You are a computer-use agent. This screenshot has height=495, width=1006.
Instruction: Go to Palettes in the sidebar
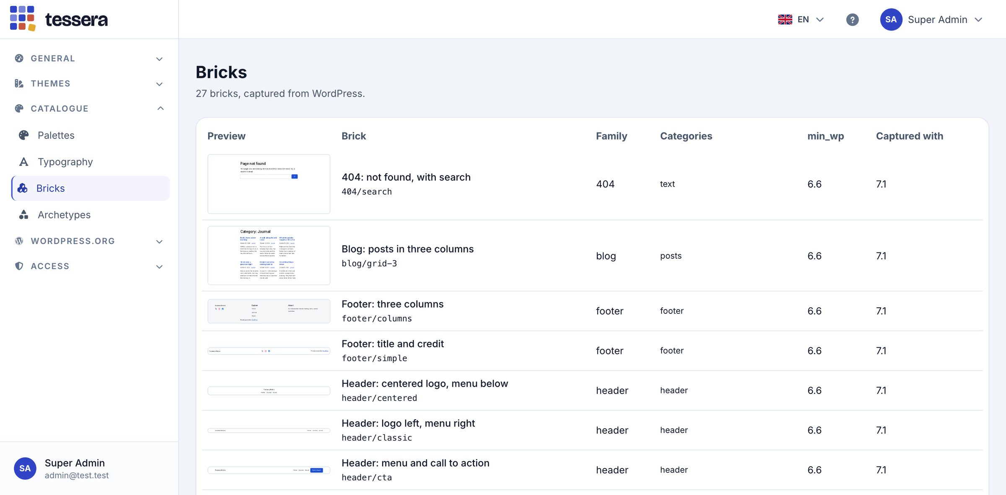pyautogui.click(x=91, y=135)
